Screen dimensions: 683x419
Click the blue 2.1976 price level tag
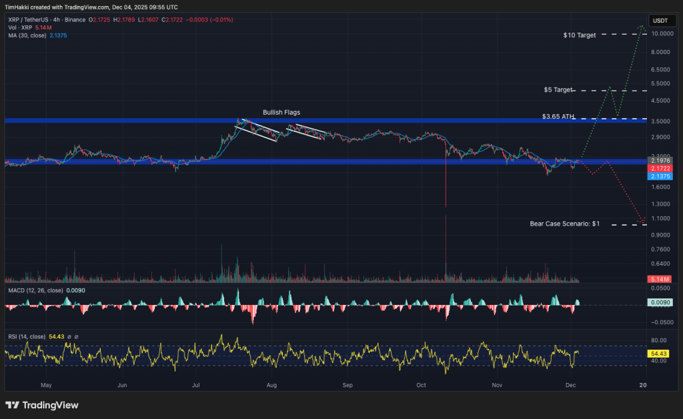click(661, 161)
